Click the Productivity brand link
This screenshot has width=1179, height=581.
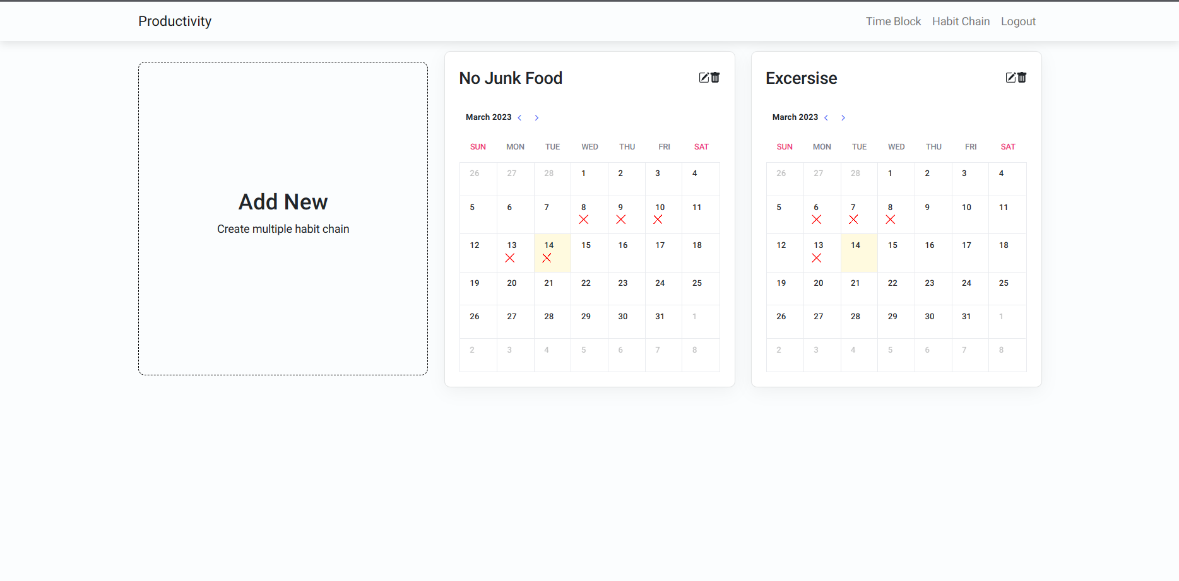point(175,21)
